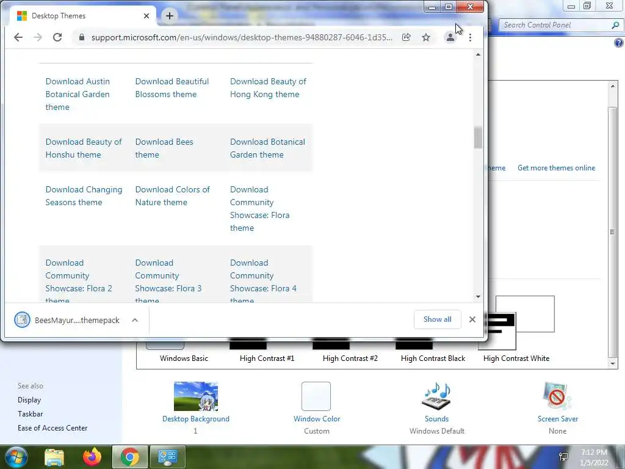Click the Chrome forward arrow

(x=38, y=37)
